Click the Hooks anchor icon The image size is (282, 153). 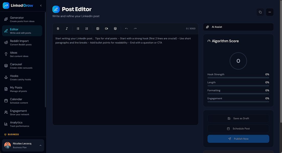(x=6, y=78)
